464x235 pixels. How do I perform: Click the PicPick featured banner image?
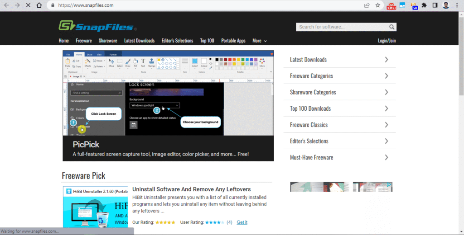click(x=168, y=93)
